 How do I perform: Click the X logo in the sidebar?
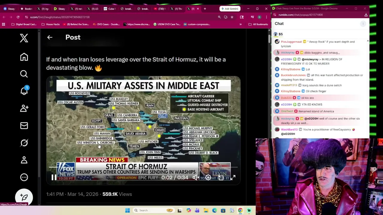[x=24, y=38]
